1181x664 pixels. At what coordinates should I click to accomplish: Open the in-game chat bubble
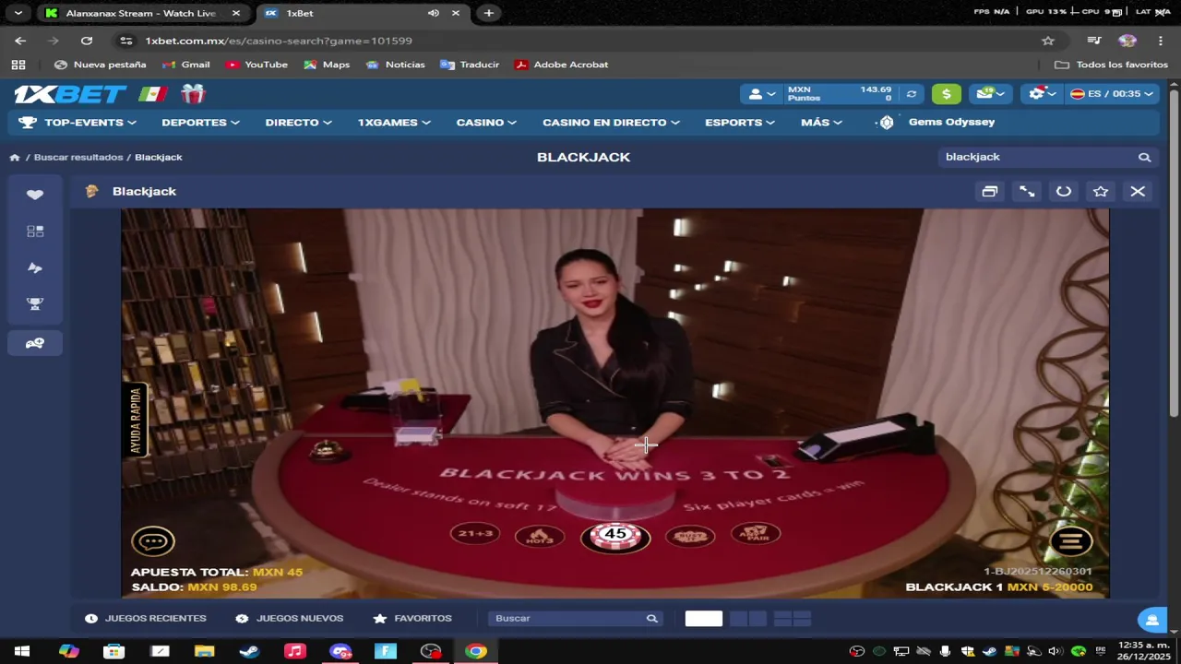[x=153, y=541]
